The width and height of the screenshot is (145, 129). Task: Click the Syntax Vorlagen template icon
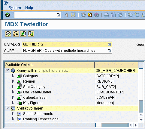click(13, 108)
